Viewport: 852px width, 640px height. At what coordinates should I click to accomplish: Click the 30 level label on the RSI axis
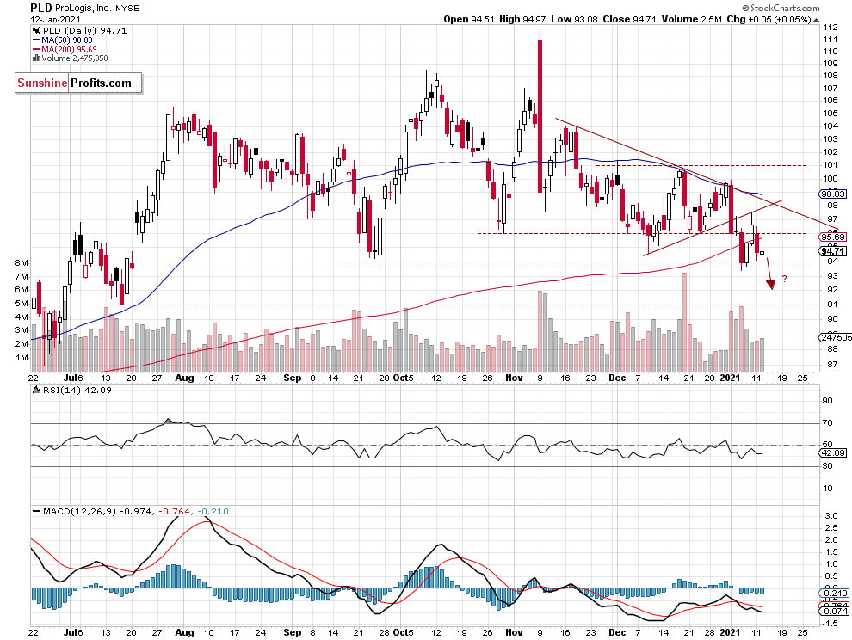pyautogui.click(x=828, y=465)
